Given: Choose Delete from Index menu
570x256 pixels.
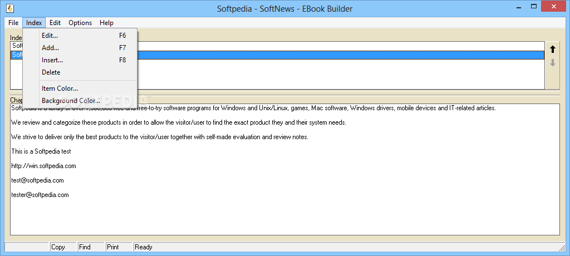Looking at the screenshot, I should point(80,72).
